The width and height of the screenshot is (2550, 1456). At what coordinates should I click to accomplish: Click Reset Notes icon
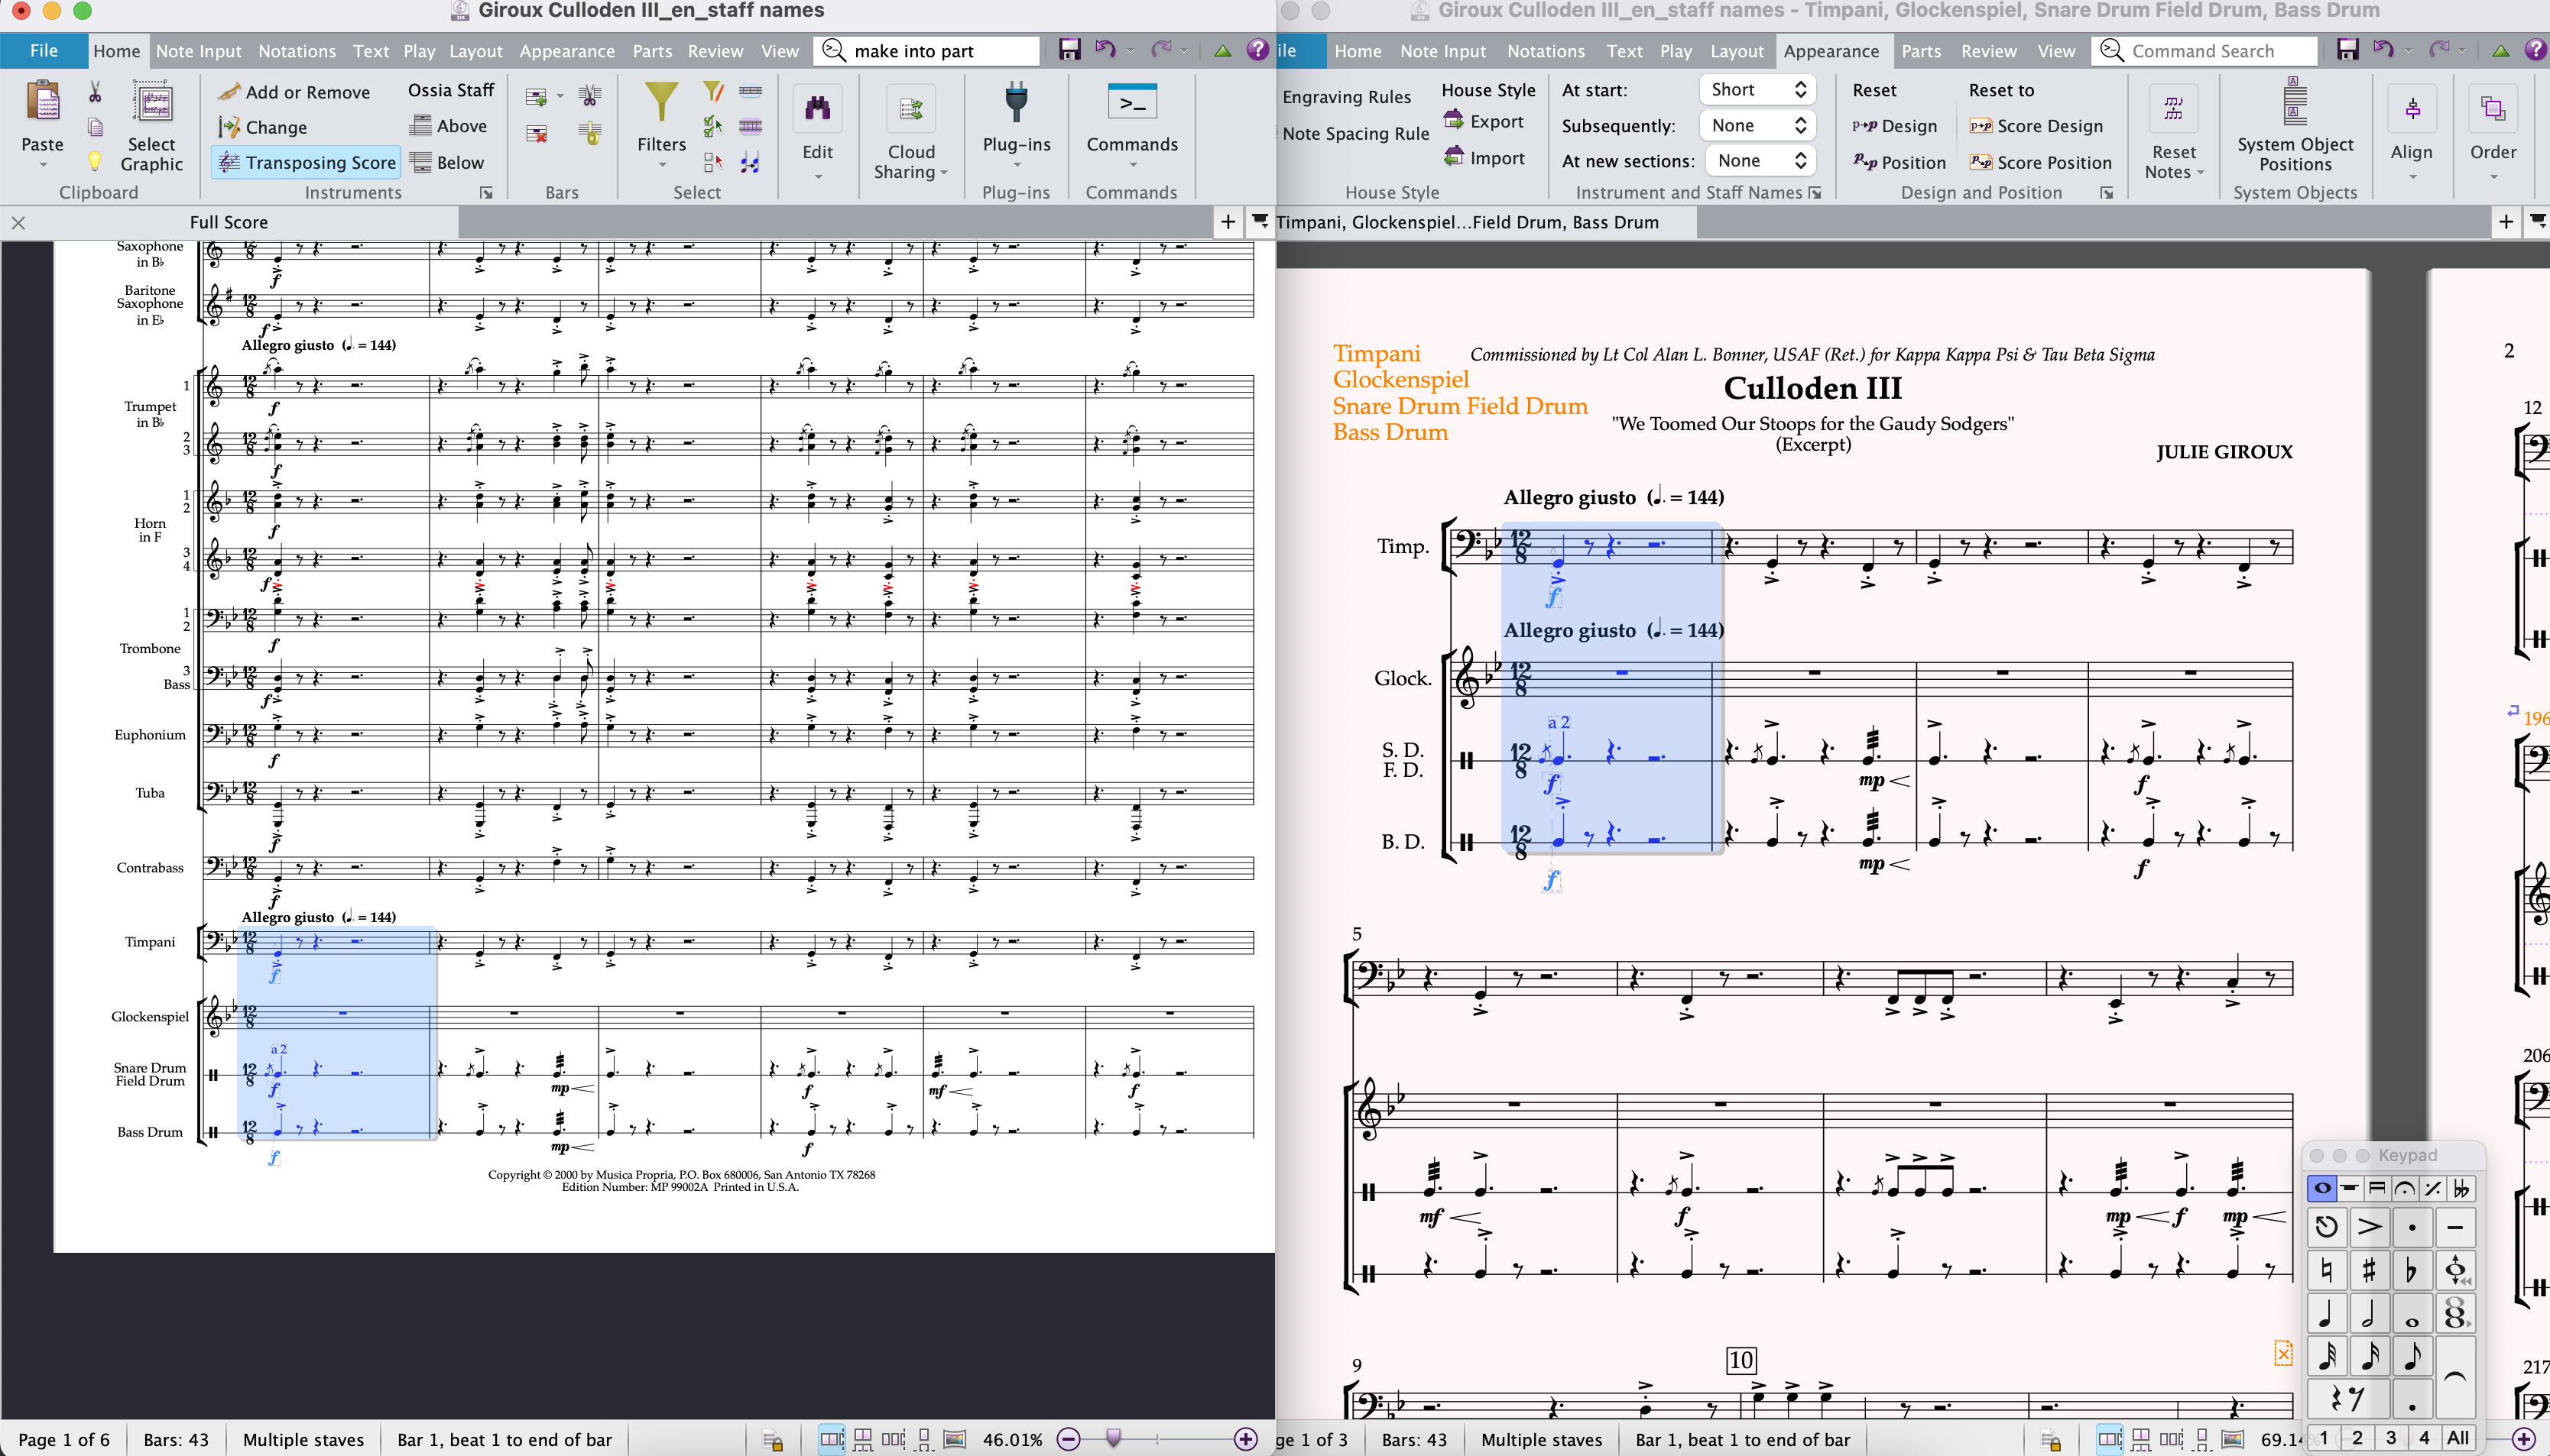2173,109
